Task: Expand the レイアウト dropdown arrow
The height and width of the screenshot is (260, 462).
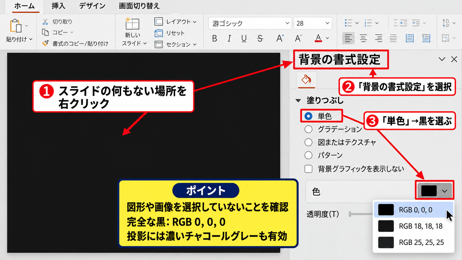Action: 195,22
